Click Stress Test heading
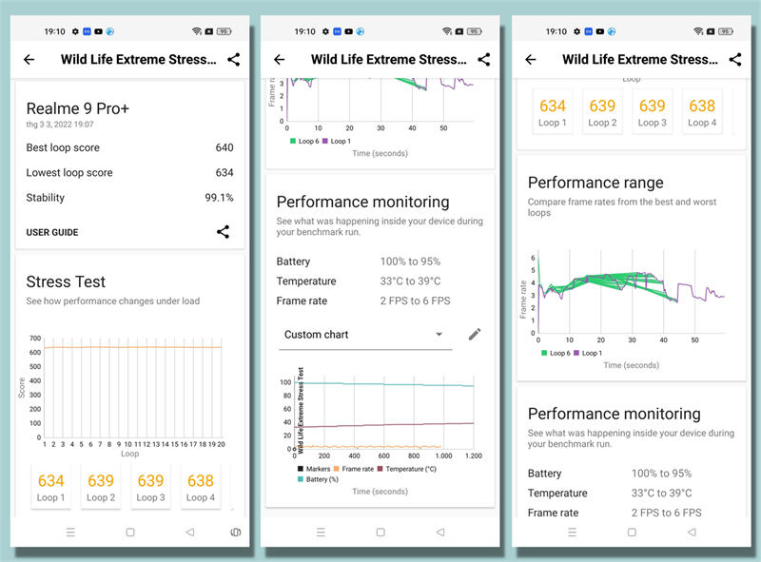 (x=66, y=282)
